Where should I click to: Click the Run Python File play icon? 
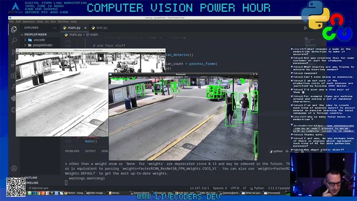pos(305,28)
